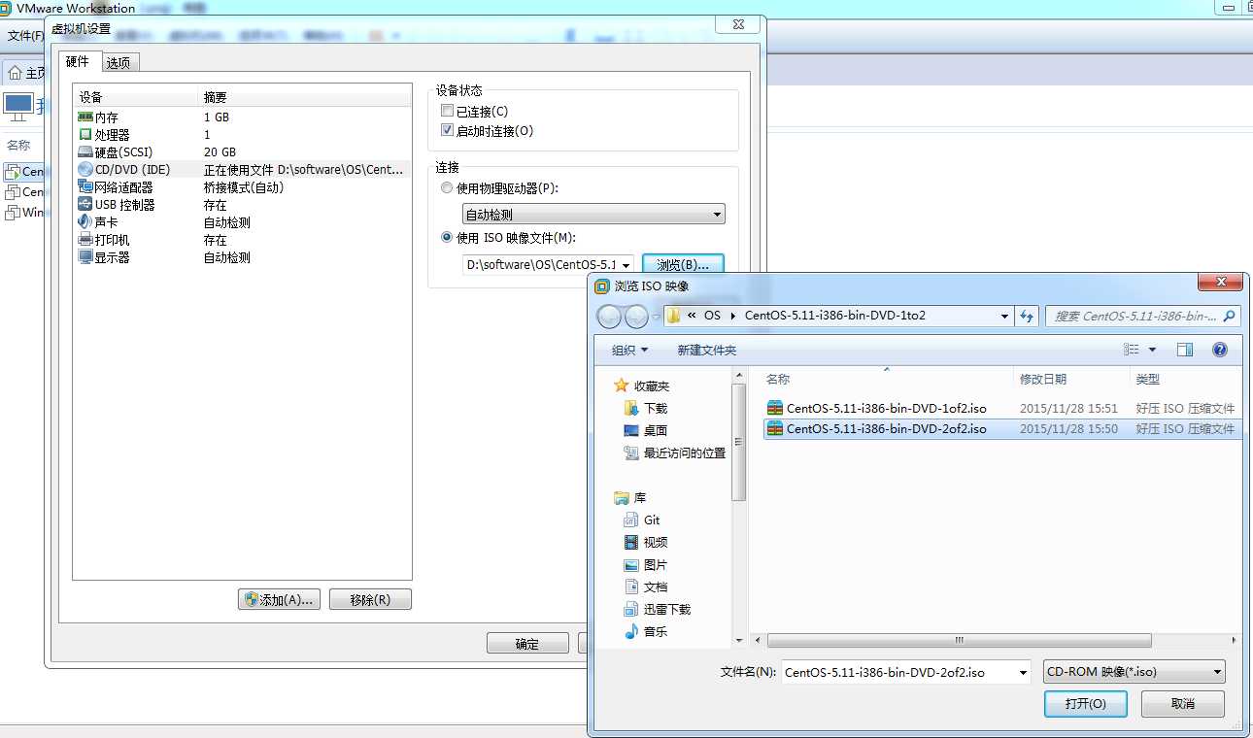Open the 桌面 desktop icon in sidebar
This screenshot has width=1253, height=738.
631,430
